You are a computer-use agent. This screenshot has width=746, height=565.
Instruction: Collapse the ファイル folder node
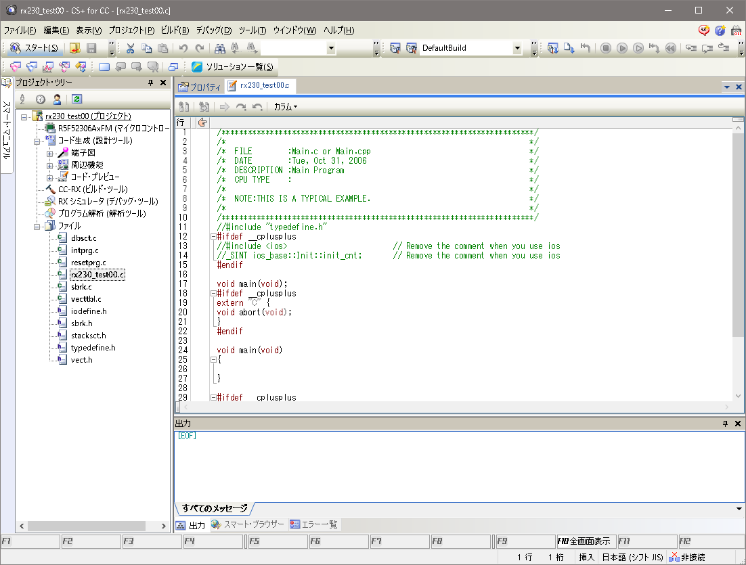coord(38,226)
